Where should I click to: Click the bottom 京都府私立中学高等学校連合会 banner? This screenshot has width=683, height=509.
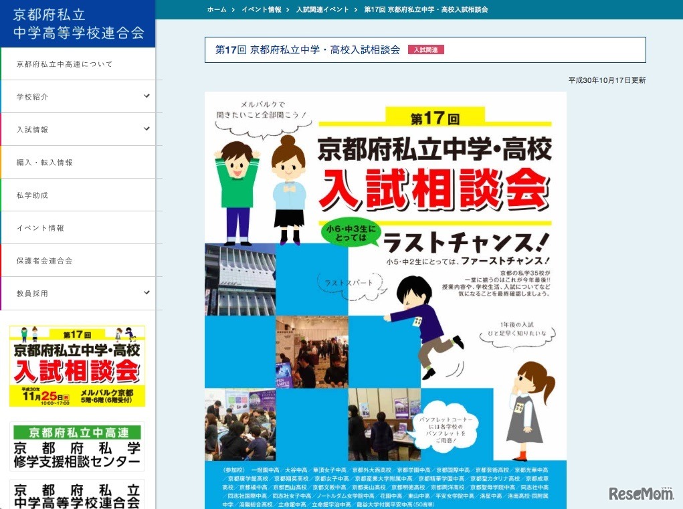click(78, 495)
